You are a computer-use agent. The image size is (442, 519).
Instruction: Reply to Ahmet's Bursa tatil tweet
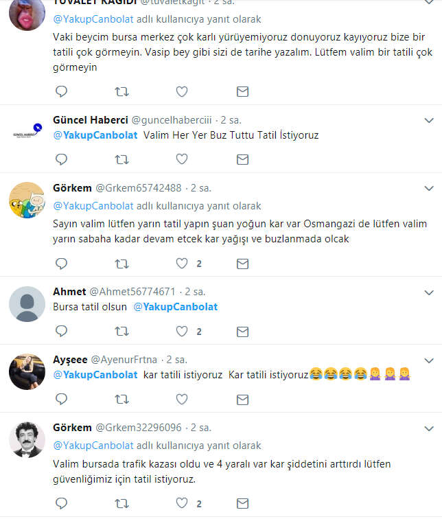coord(61,331)
